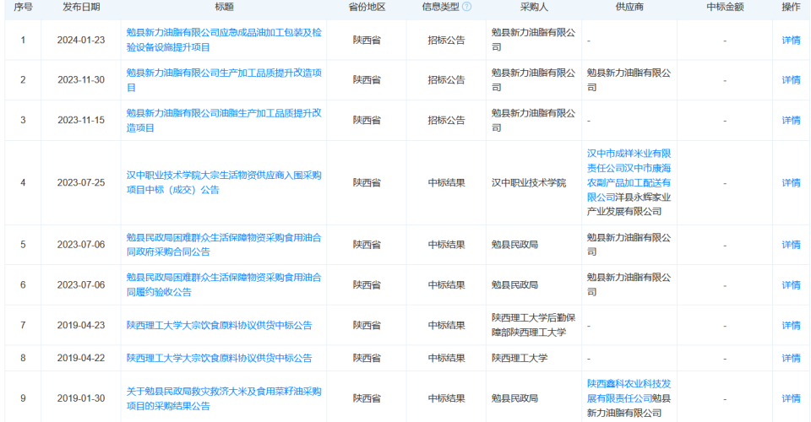
Task: Open 详情 for row 3 dated 2023-11-15
Action: coord(791,120)
